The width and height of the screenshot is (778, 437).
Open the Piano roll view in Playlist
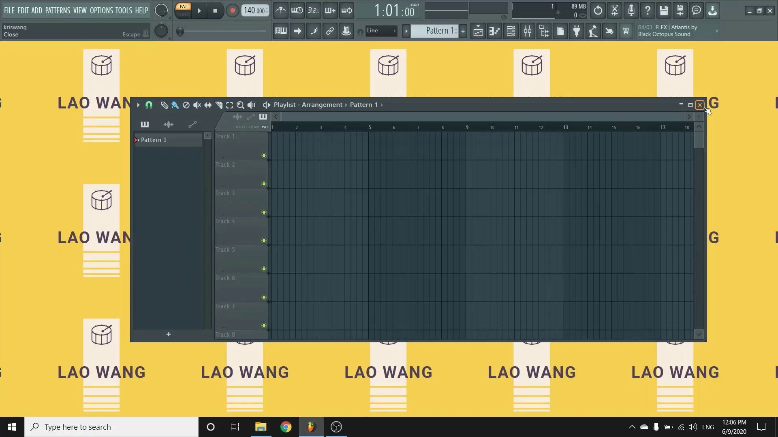pos(145,124)
